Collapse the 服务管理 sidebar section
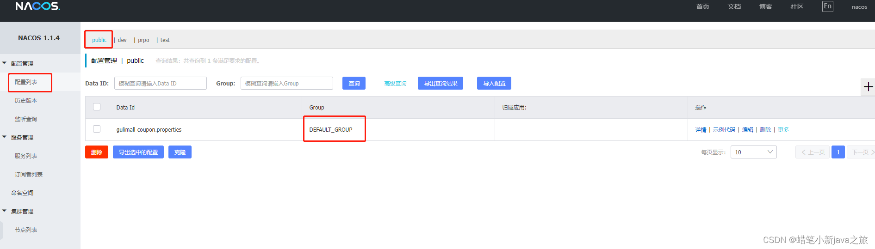Viewport: 875px width, 249px height. coord(4,137)
